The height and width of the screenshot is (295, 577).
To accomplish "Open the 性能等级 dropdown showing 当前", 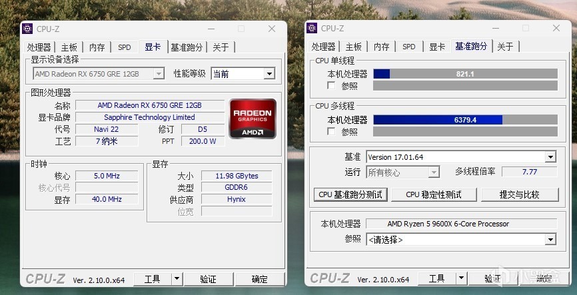I will pyautogui.click(x=243, y=74).
